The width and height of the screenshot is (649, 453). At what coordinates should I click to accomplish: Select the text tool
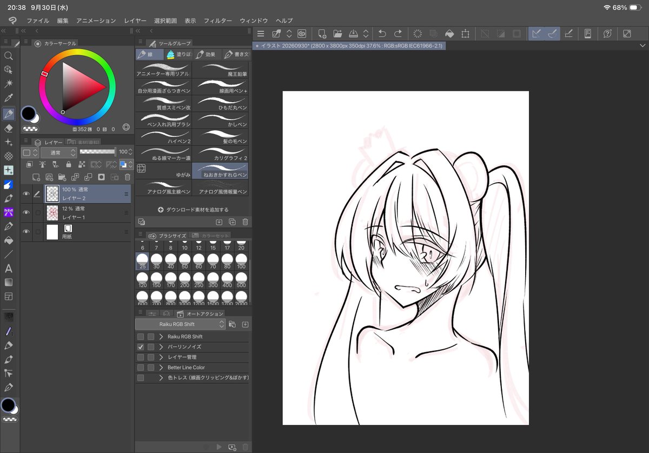pyautogui.click(x=8, y=268)
